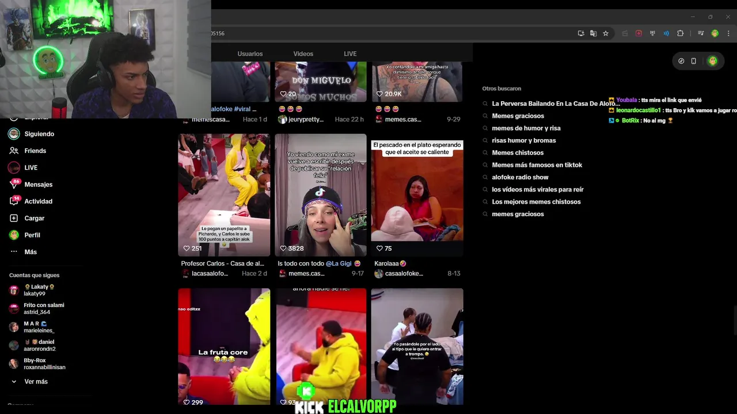The height and width of the screenshot is (414, 737).
Task: Click the TikTok coins icon at top right
Action: 681,61
